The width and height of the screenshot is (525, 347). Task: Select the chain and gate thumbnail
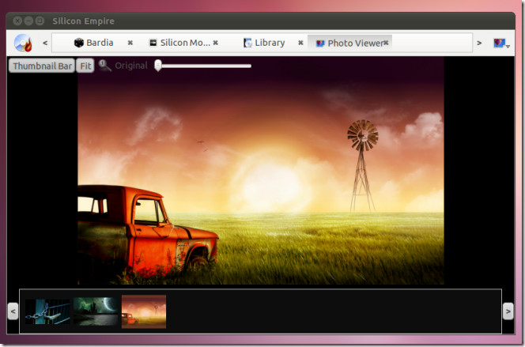pyautogui.click(x=47, y=312)
